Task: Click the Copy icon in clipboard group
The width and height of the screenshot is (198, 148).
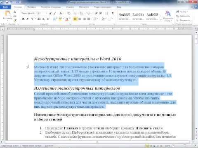Action: (x=15, y=16)
